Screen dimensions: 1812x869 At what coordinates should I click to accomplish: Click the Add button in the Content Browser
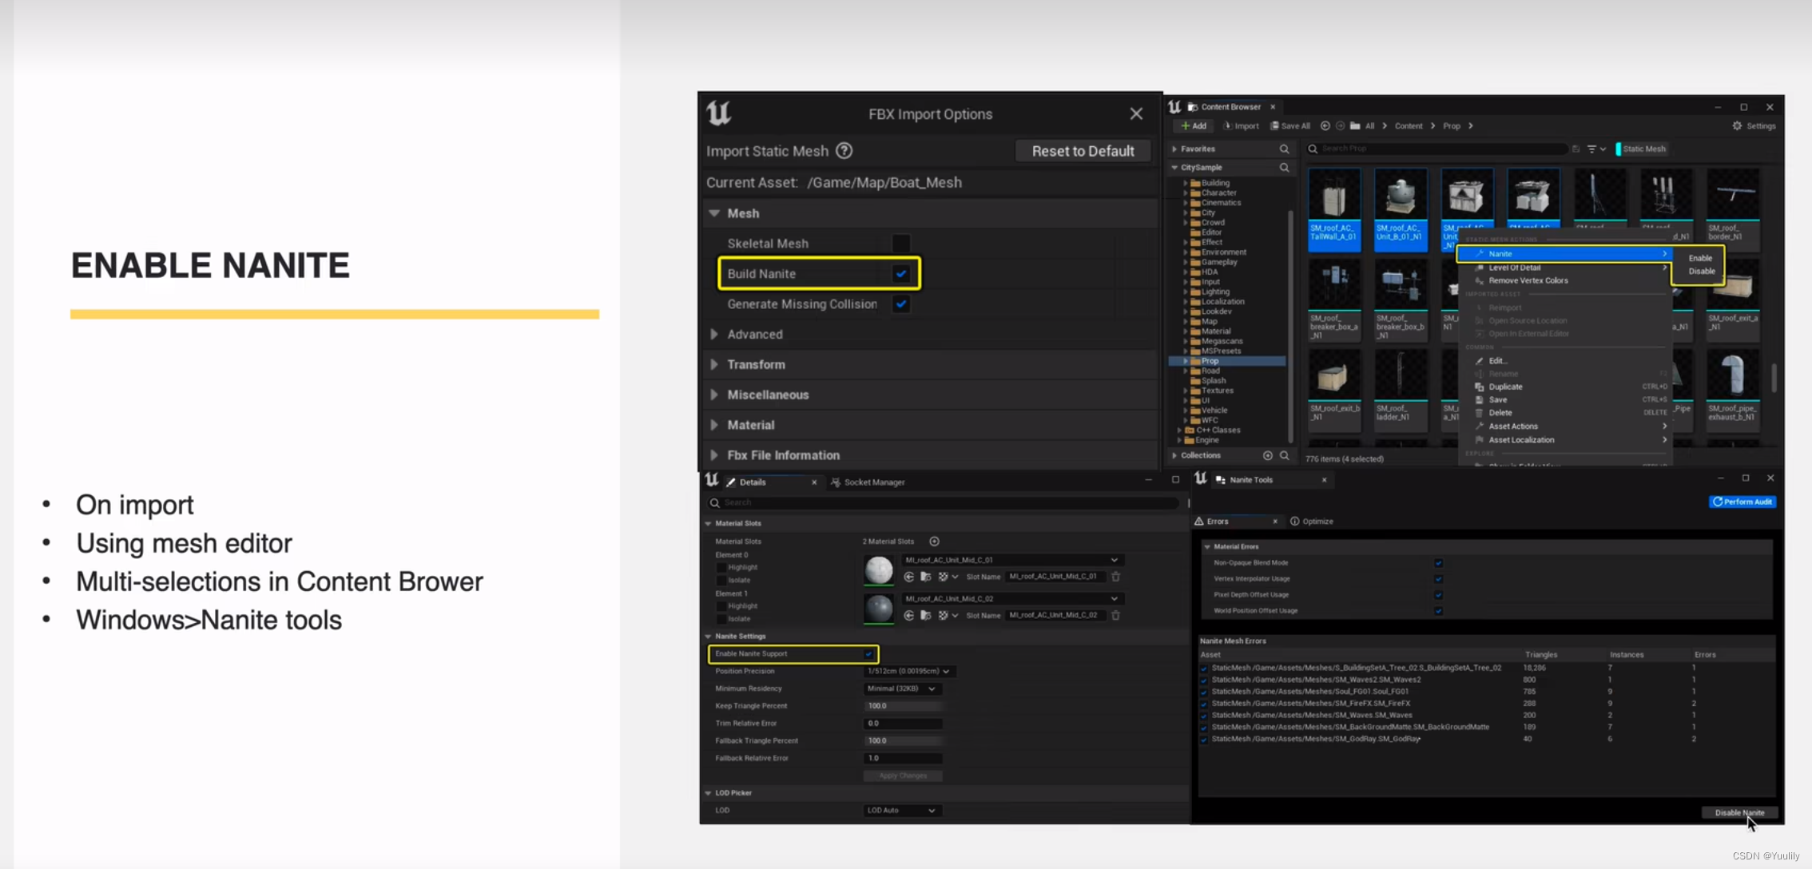(1194, 126)
